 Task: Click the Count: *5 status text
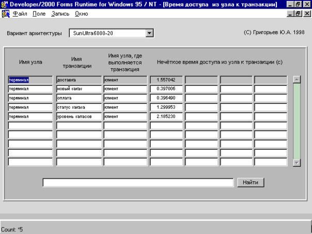[x=12, y=230]
